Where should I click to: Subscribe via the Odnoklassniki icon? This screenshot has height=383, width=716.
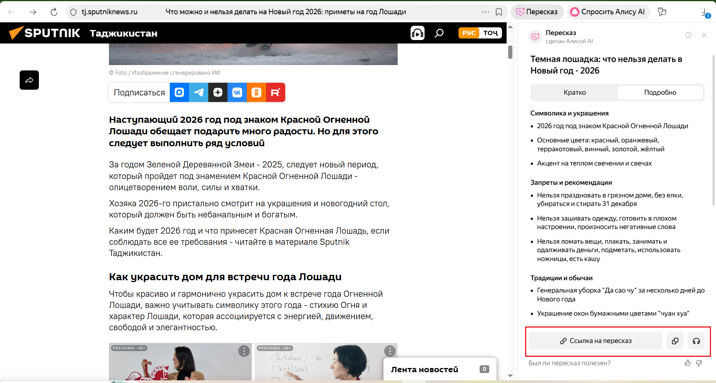[256, 92]
